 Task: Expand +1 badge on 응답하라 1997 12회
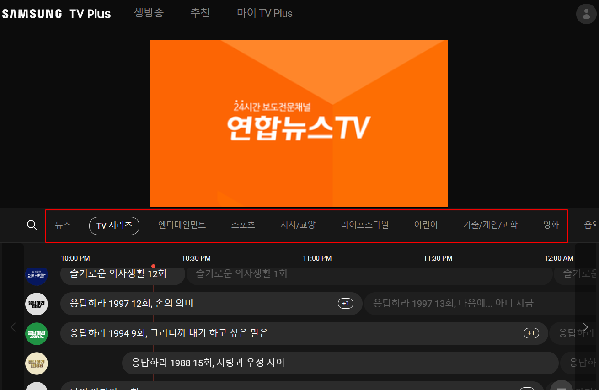pyautogui.click(x=346, y=304)
